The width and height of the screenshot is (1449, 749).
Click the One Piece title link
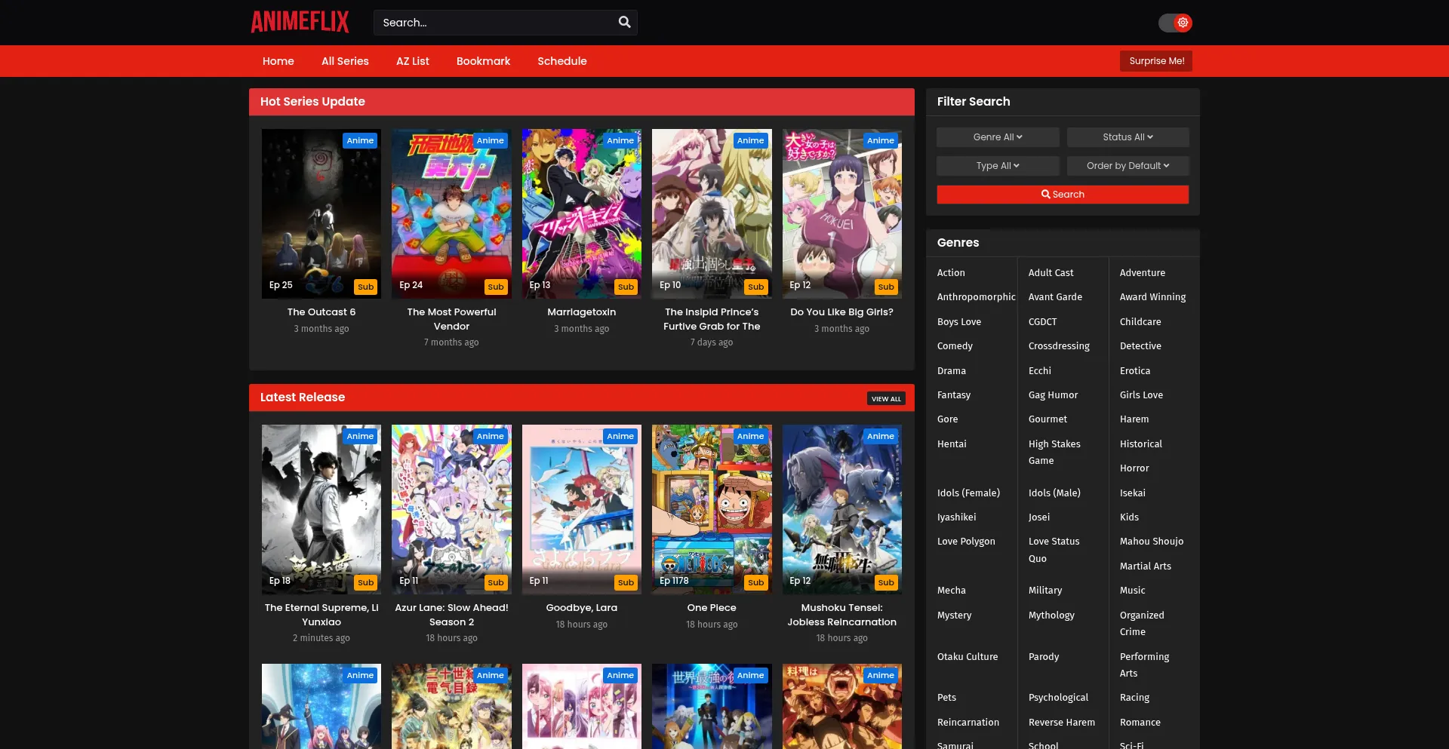tap(712, 608)
